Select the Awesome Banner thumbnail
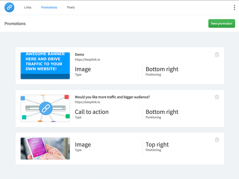The width and height of the screenshot is (239, 179). pyautogui.click(x=45, y=66)
